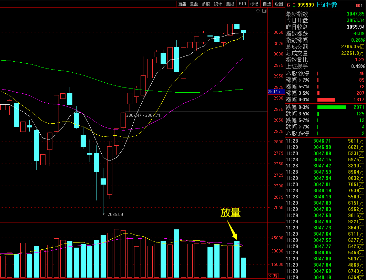Click stock code 999999 上证指数 title

pyautogui.click(x=317, y=5)
